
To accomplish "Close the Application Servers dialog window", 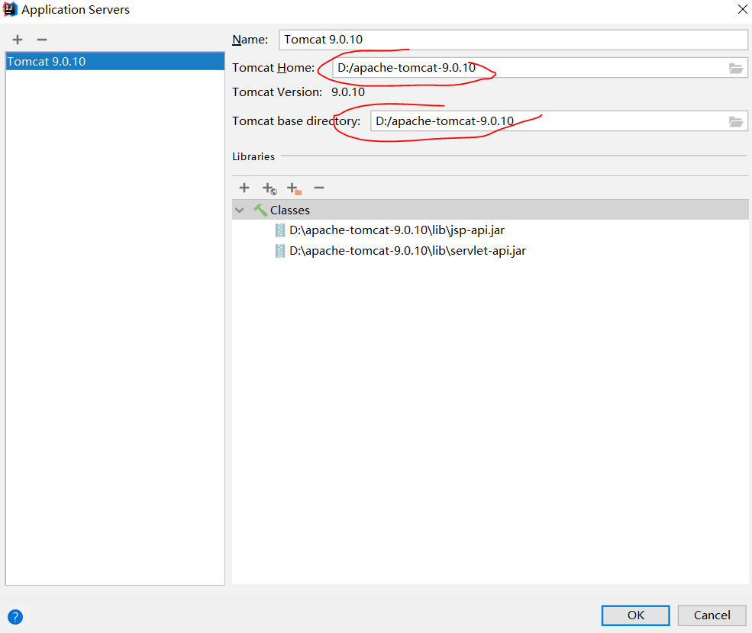I will (742, 9).
